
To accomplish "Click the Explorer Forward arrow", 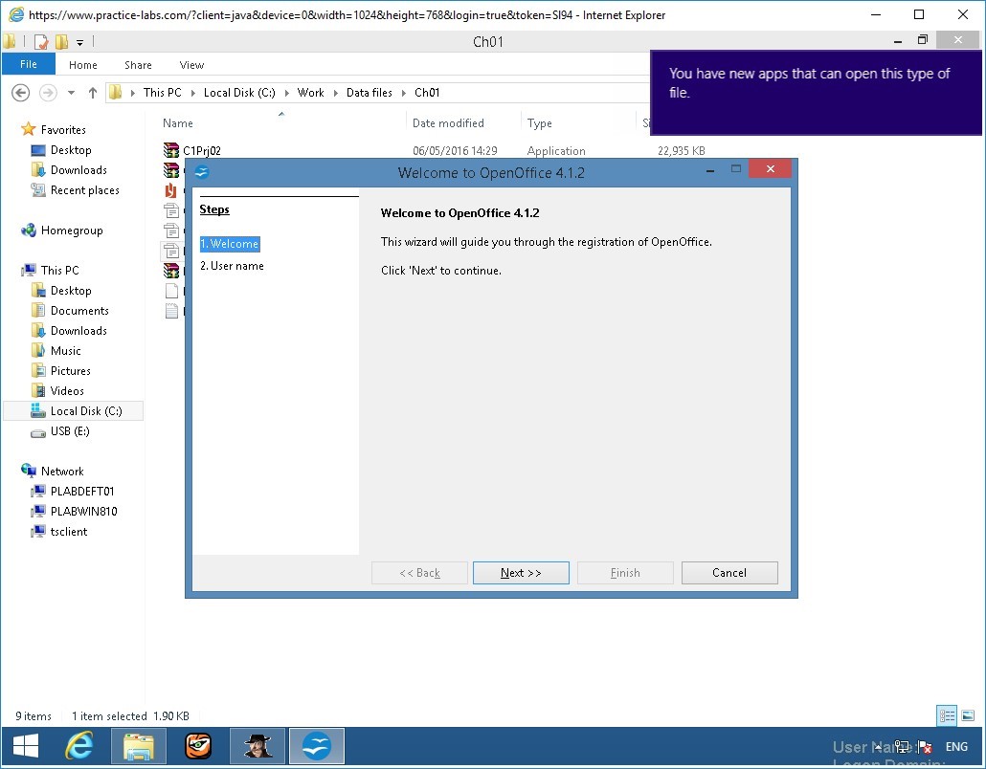I will [48, 93].
